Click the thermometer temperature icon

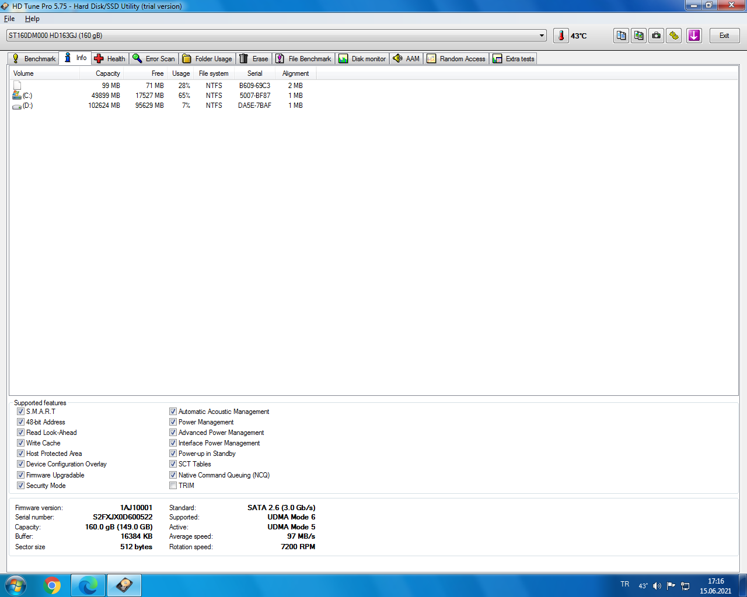[561, 36]
